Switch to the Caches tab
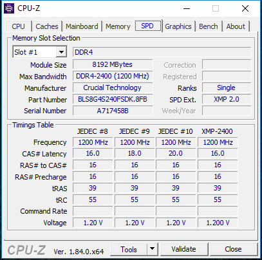 click(47, 26)
